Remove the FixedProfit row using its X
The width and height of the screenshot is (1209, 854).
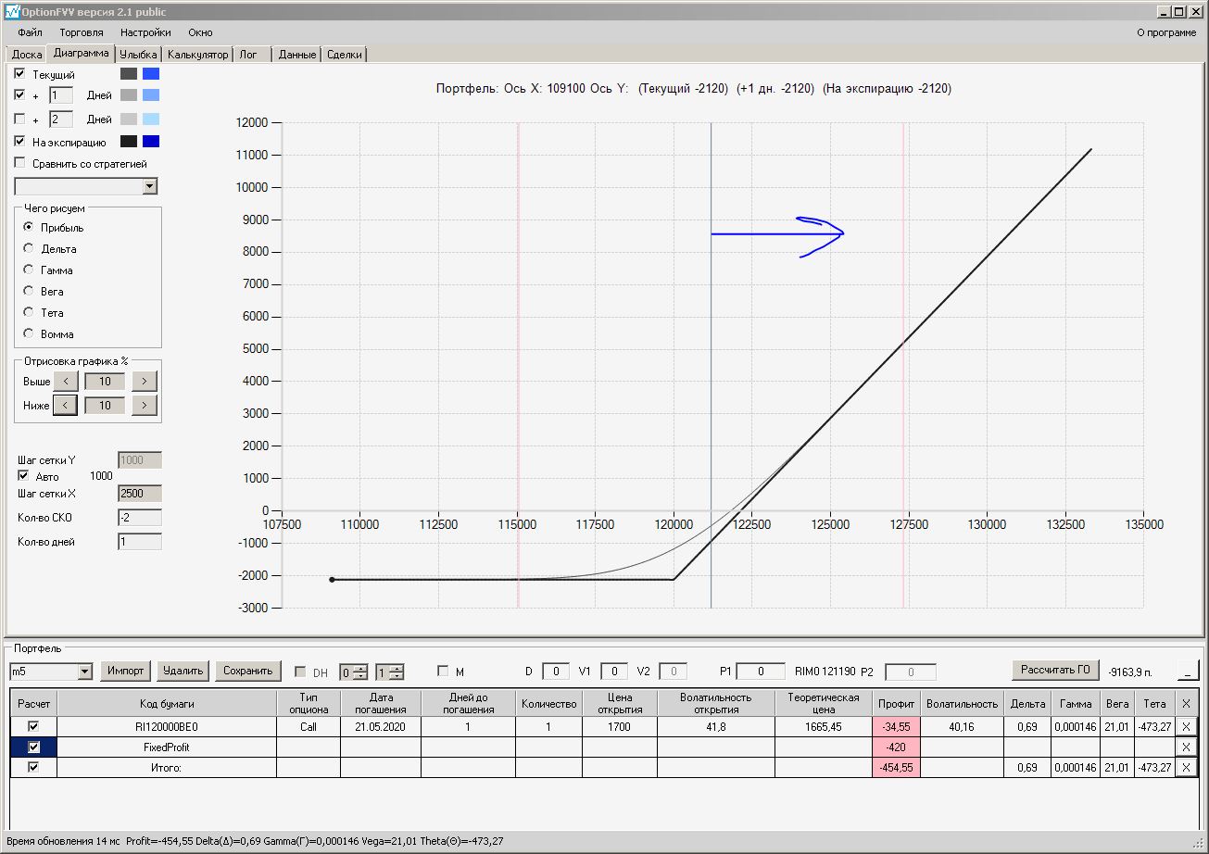tap(1186, 747)
